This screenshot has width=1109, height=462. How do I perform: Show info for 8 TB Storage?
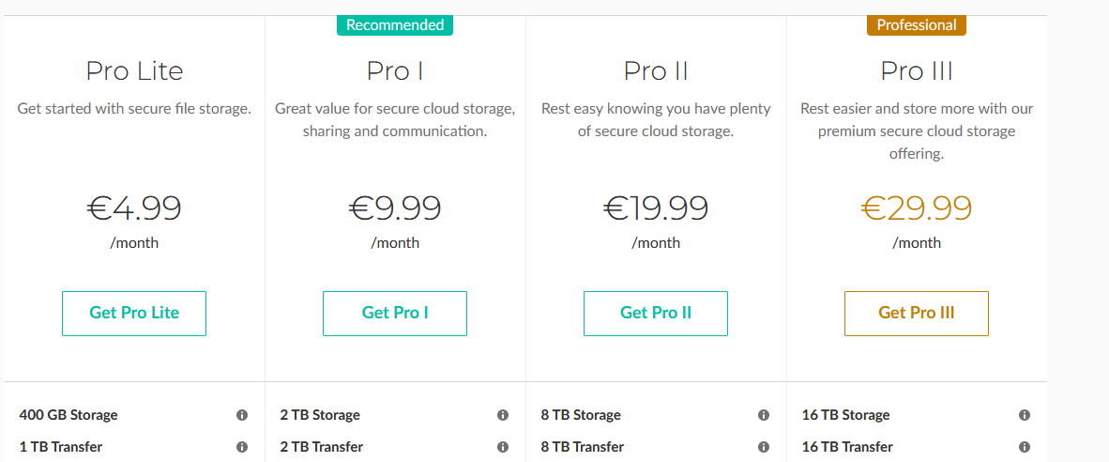(x=763, y=415)
